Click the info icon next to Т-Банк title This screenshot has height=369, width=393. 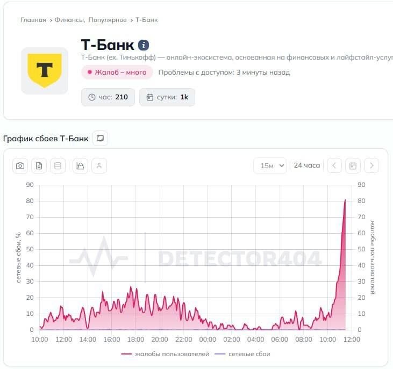(x=144, y=45)
